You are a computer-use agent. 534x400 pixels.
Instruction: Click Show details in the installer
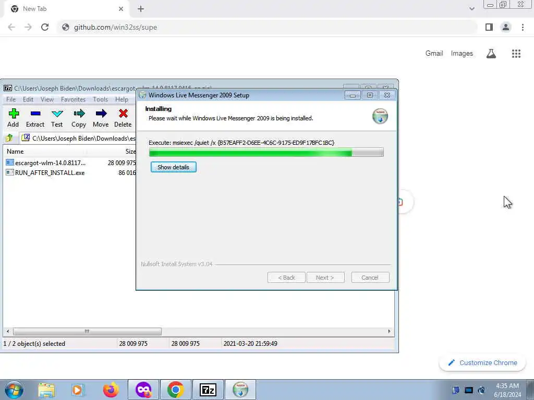coord(173,167)
